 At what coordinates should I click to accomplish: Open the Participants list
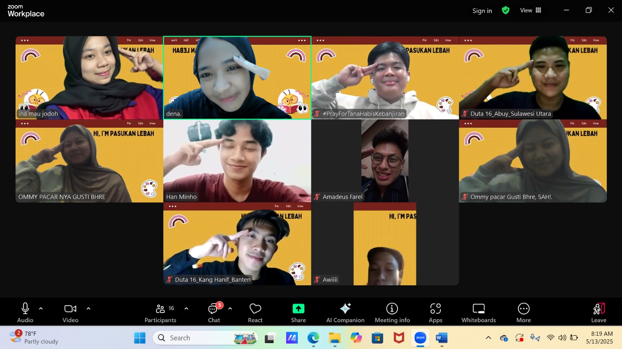coord(160,312)
